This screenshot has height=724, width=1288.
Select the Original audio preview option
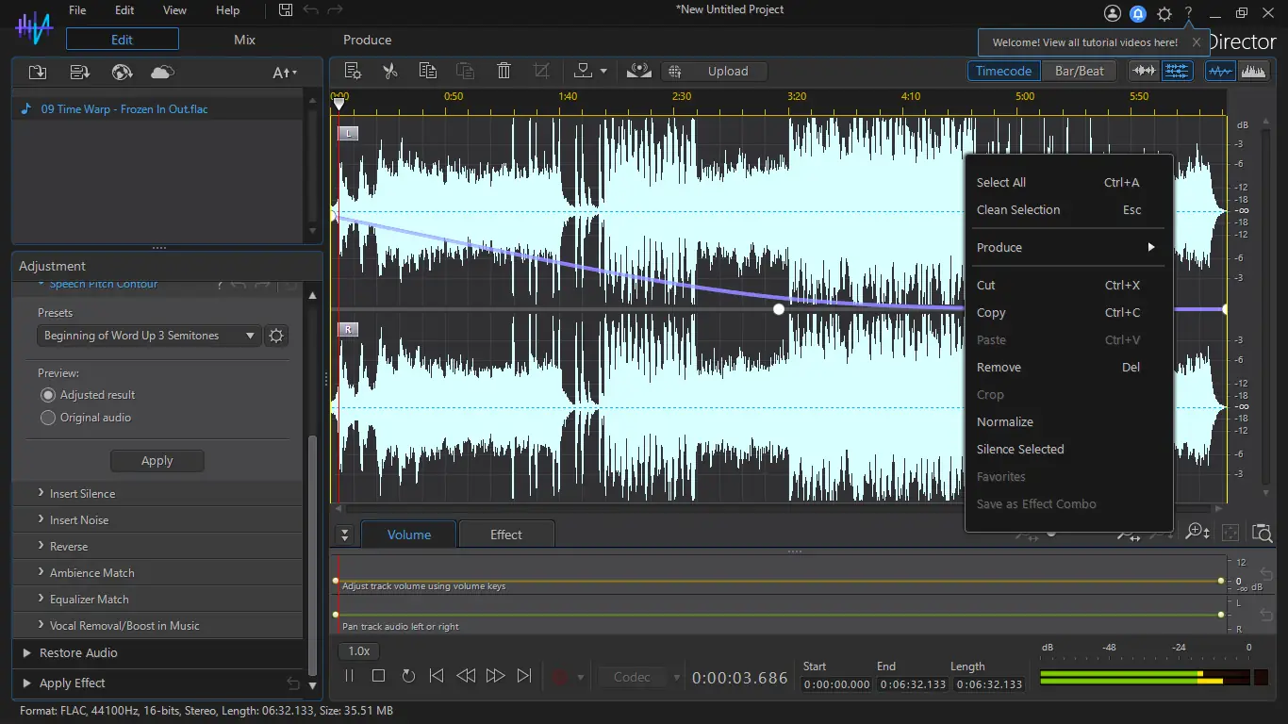[48, 418]
